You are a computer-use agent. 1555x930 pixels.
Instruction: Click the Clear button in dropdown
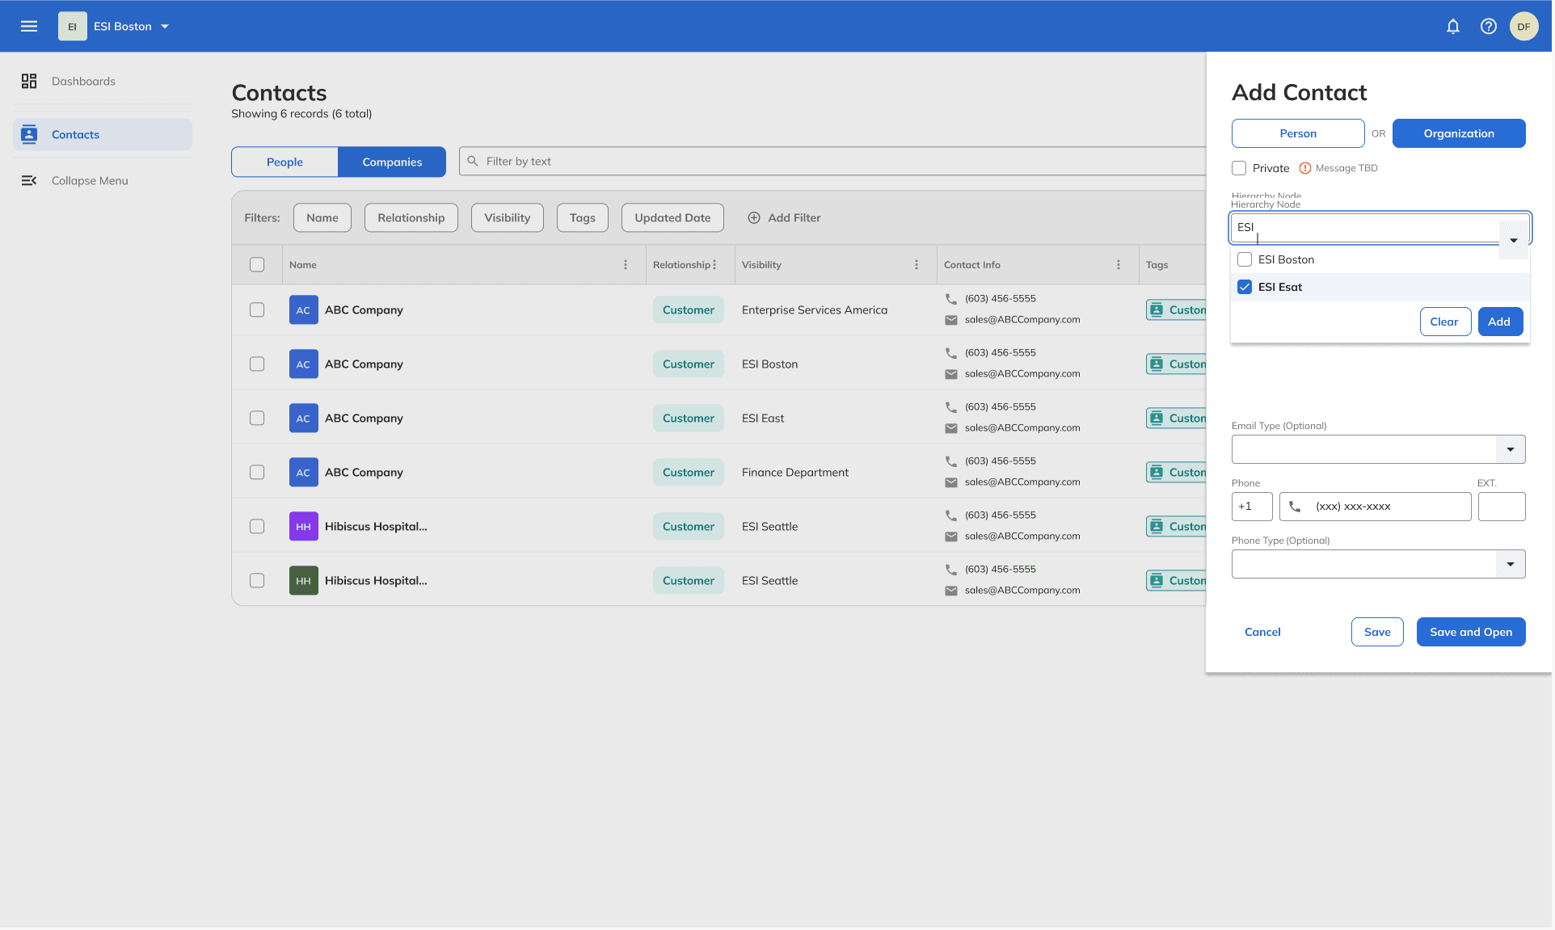point(1444,322)
